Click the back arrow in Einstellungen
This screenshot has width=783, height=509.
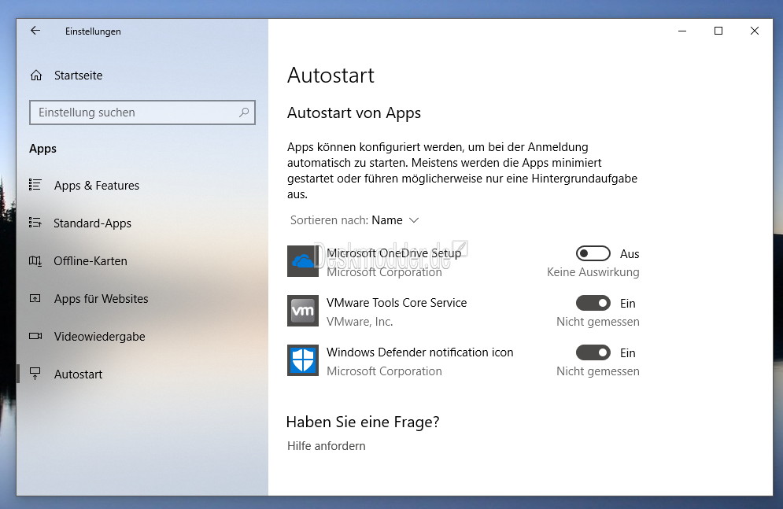(x=35, y=31)
